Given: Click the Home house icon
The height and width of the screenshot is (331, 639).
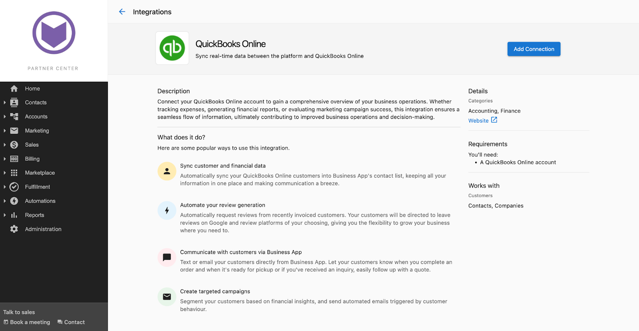Looking at the screenshot, I should [x=14, y=89].
